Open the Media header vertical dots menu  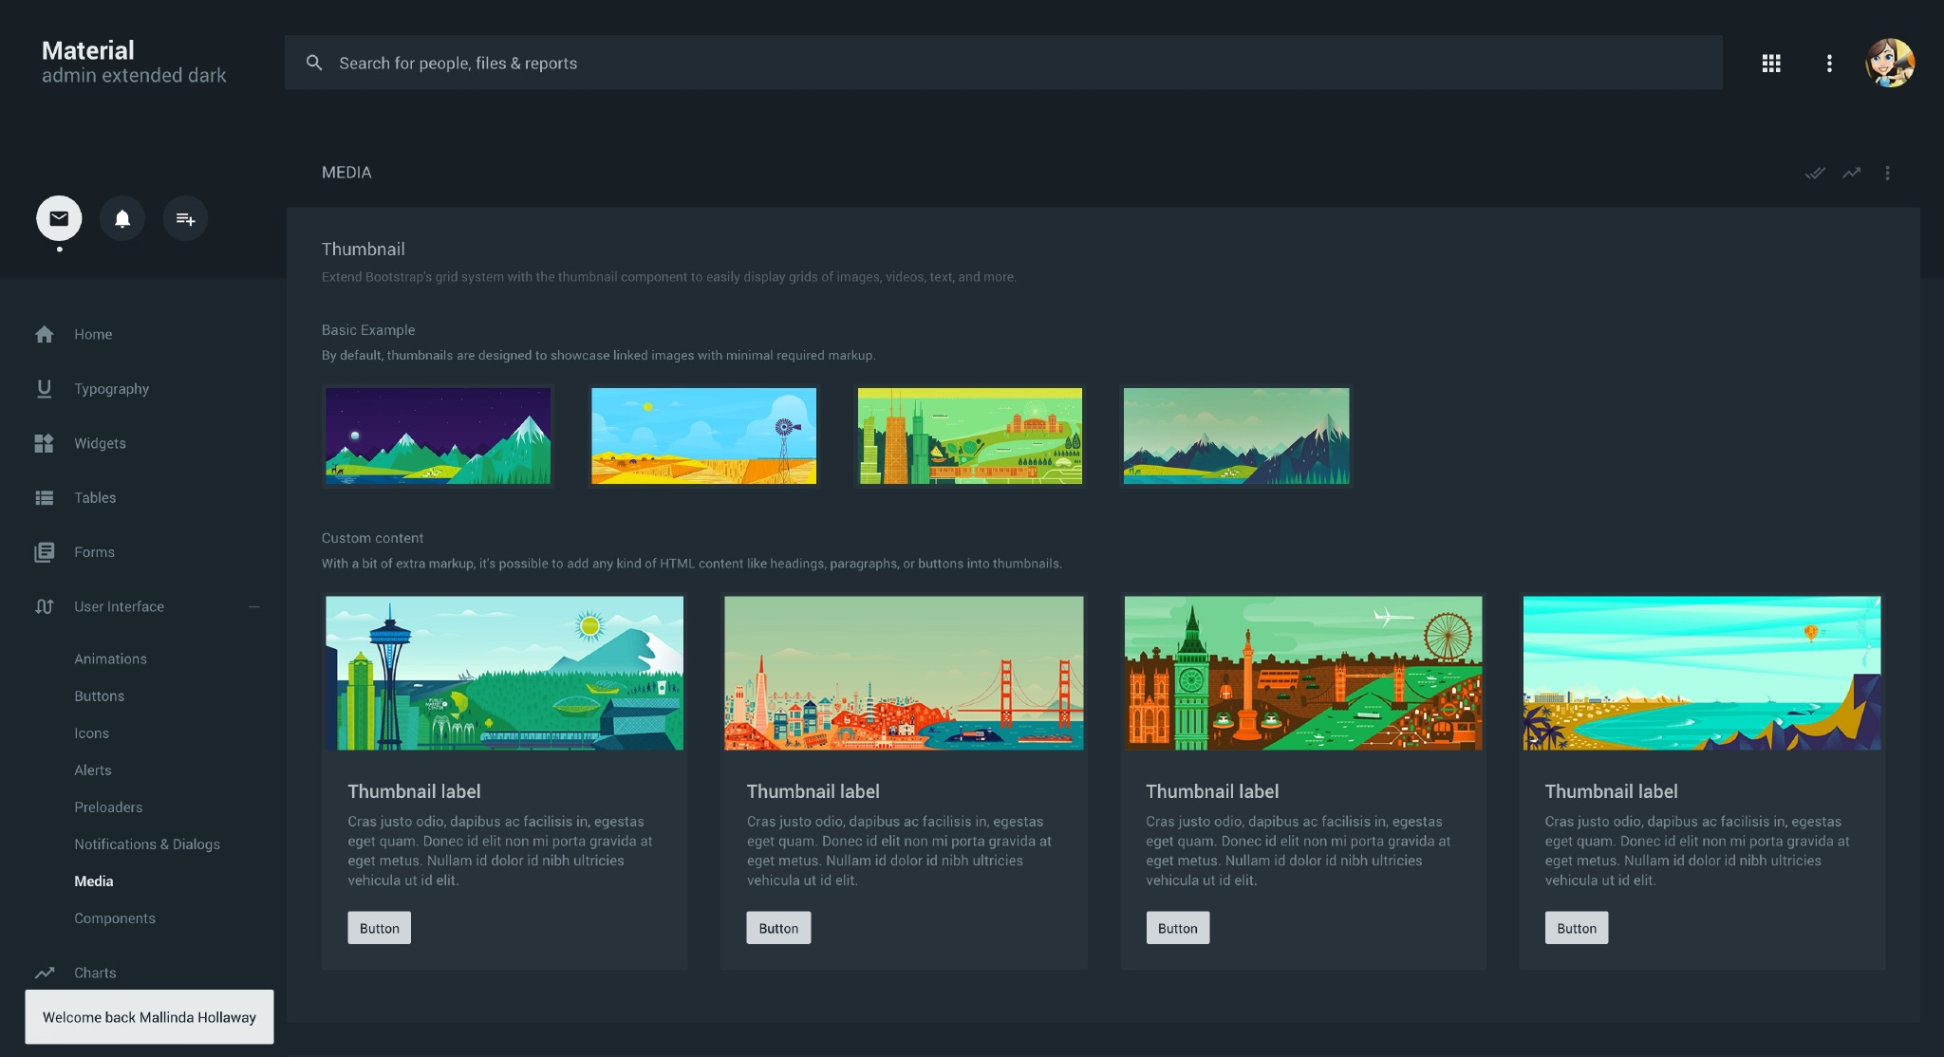pyautogui.click(x=1887, y=173)
